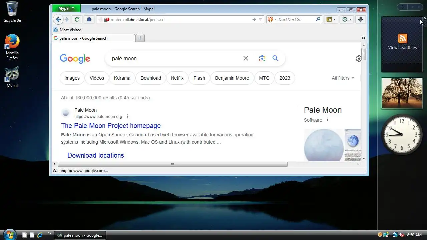
Task: Launch Internet Explorer from Quick Launch
Action: click(40, 235)
